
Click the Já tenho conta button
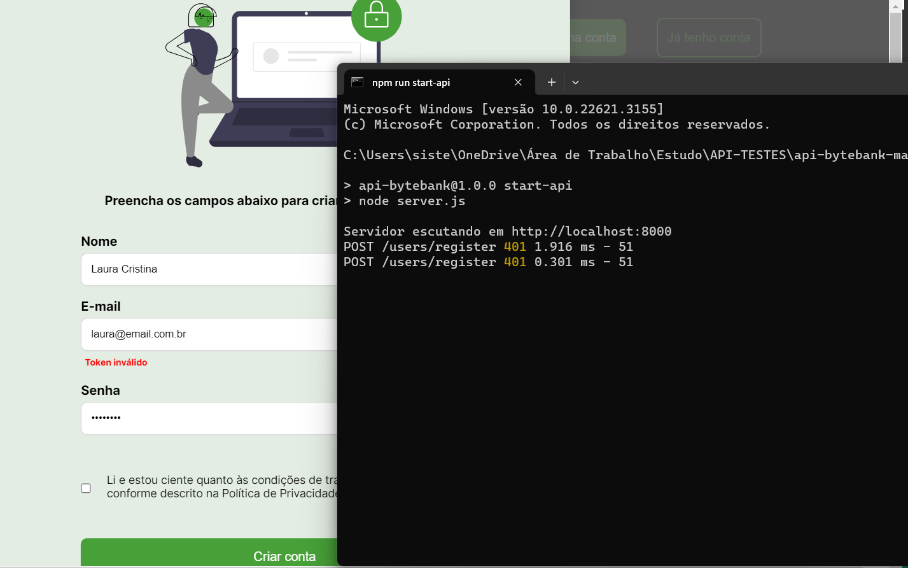click(x=709, y=38)
